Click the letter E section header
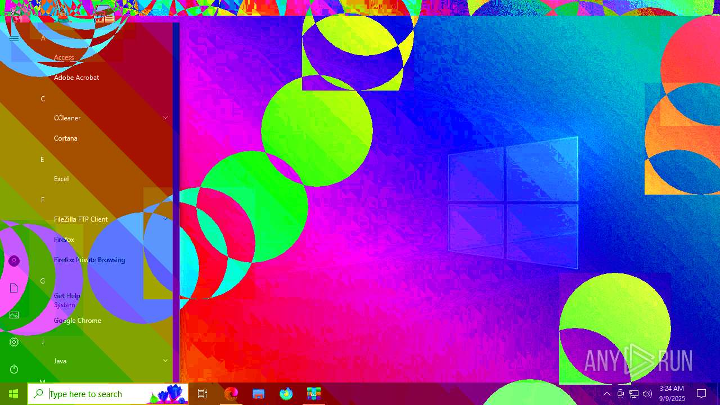This screenshot has width=720, height=405. pos(42,160)
